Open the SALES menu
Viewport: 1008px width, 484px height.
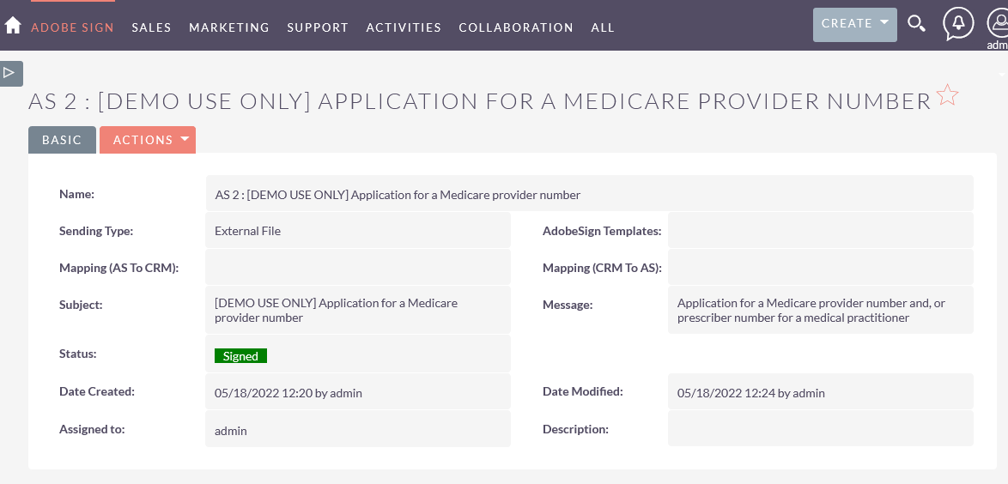(152, 27)
